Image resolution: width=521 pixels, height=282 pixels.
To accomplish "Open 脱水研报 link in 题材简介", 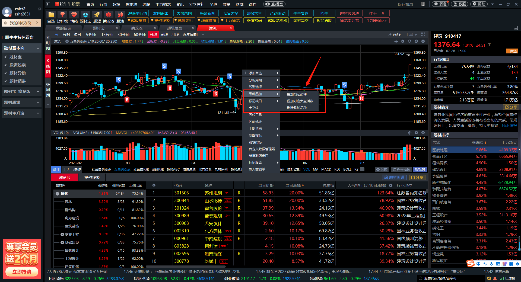I will [x=509, y=126].
